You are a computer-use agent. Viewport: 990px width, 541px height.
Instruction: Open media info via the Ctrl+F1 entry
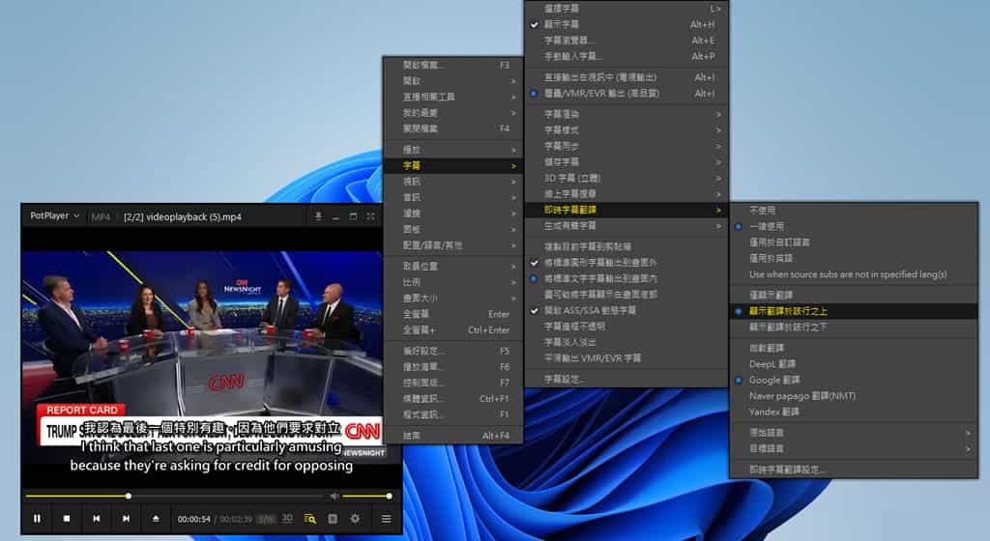pyautogui.click(x=452, y=398)
